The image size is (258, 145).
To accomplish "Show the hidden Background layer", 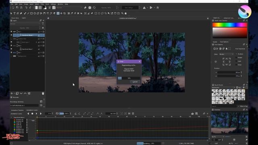I will (11, 56).
